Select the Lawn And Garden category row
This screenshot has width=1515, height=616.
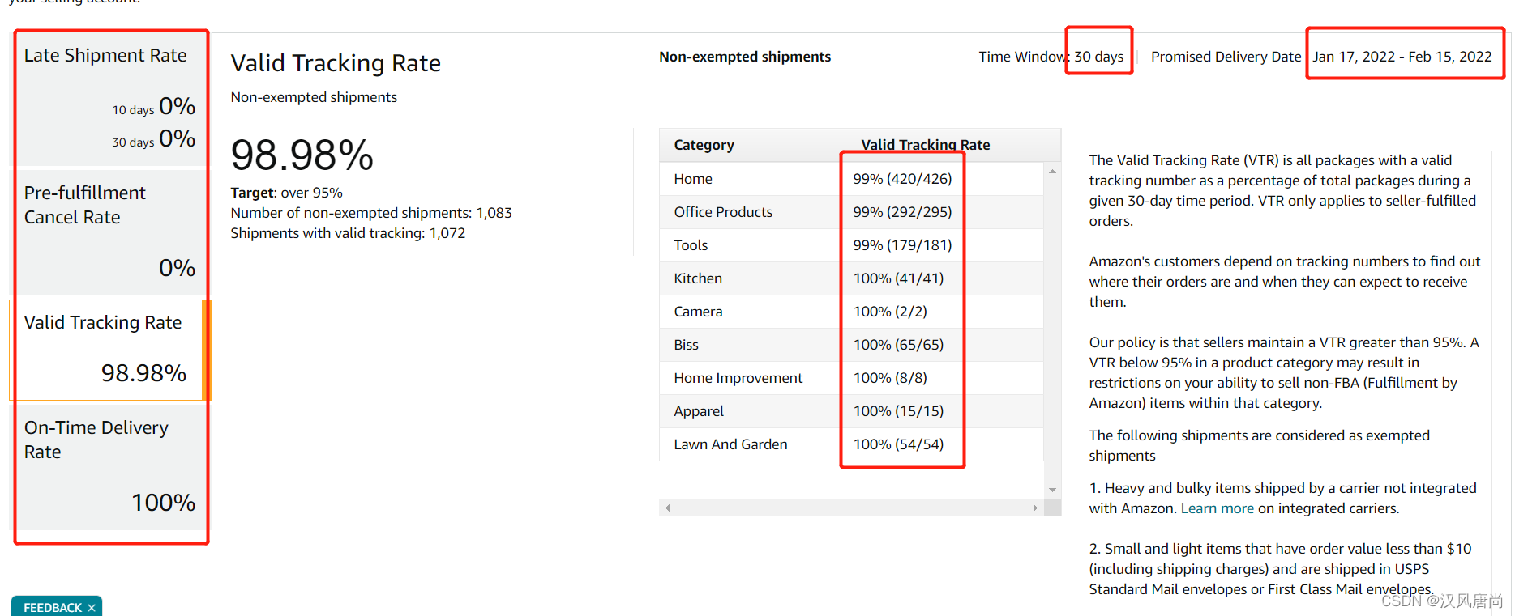pos(851,444)
